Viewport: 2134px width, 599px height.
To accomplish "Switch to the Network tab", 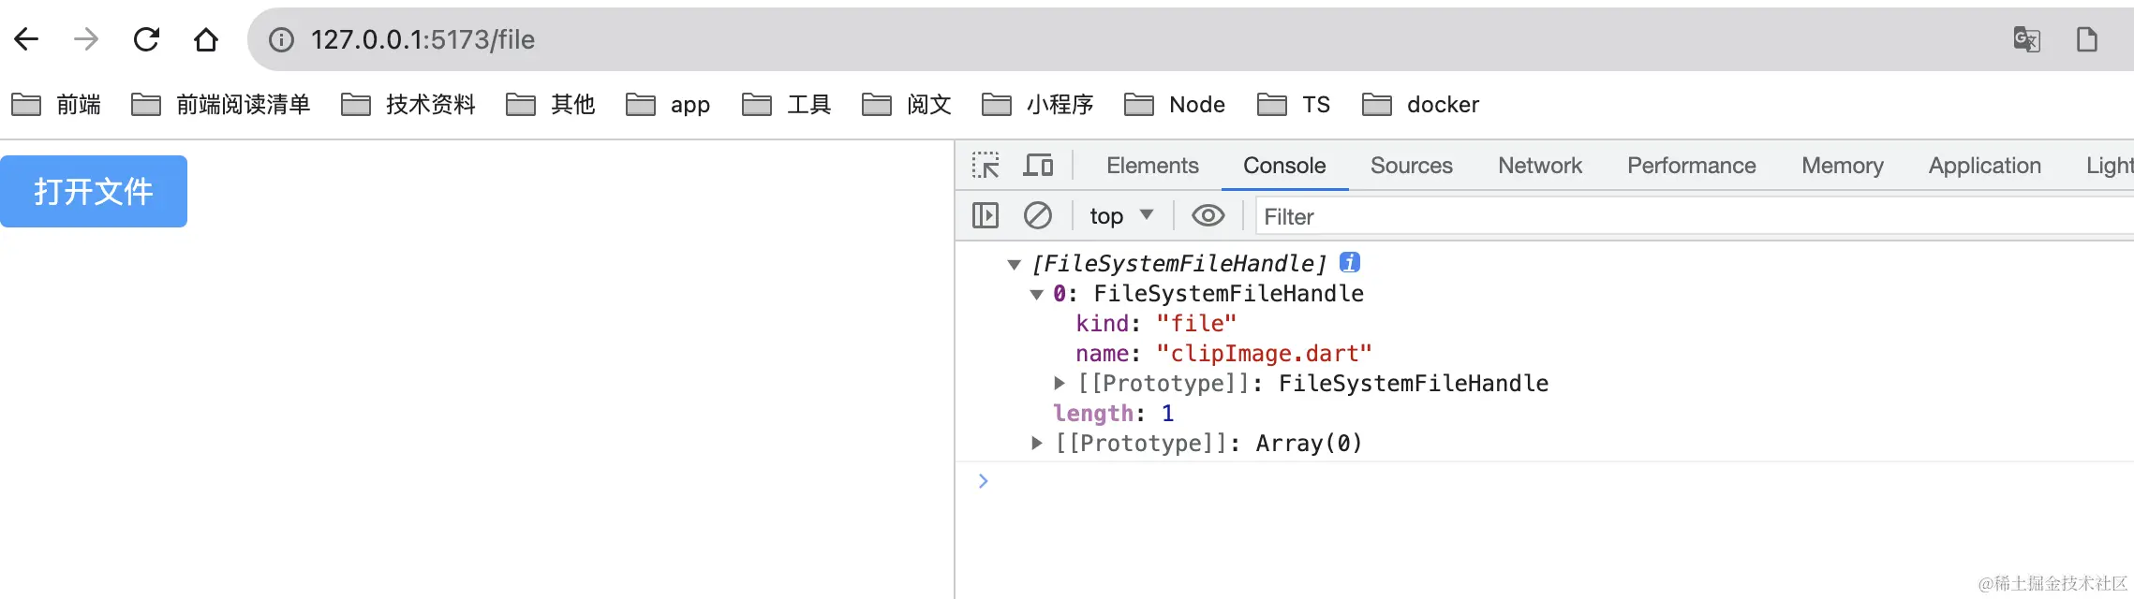I will 1540,165.
